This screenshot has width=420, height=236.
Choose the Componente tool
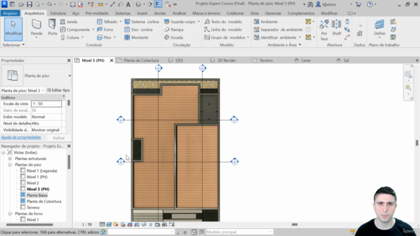point(75,29)
